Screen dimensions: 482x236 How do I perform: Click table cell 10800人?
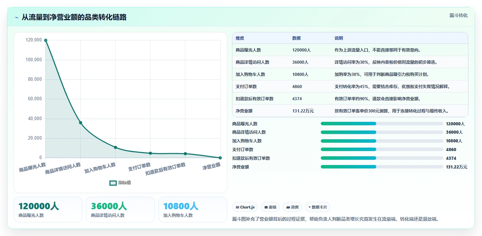pos(300,74)
